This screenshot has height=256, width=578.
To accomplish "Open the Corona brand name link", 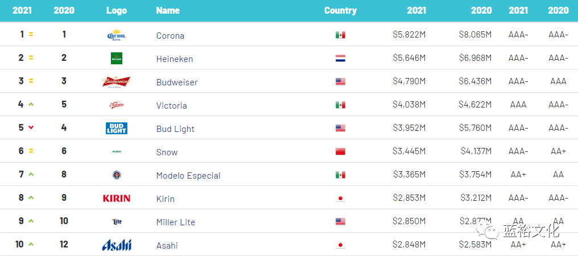I will click(170, 36).
